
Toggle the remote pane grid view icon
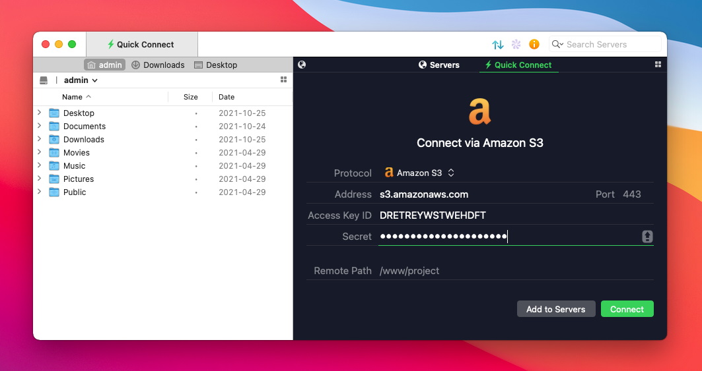pos(658,65)
